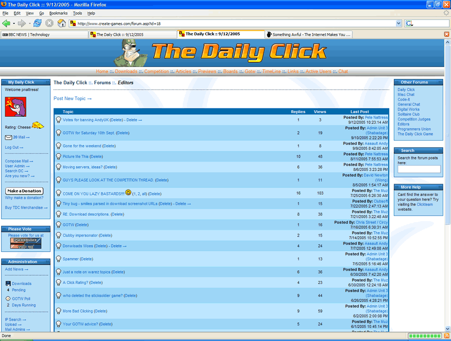Screen dimensions: 451x341
Task: Click the Log Out link
Action: tap(14, 147)
